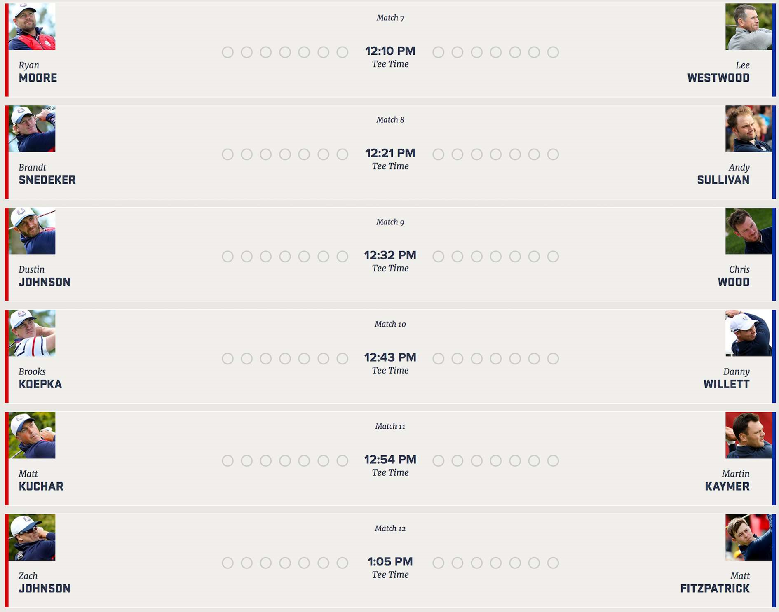Open Lee Westwood's player photo
Viewport: 779px width, 612px height.
pos(748,27)
